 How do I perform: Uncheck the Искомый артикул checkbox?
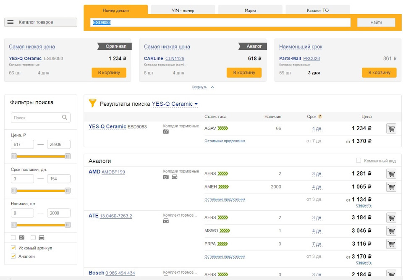pyautogui.click(x=13, y=248)
